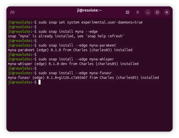This screenshot has height=138, width=179.
Task: Click the myna-parakeet 0.1.0 installed output
Action: (x=70, y=50)
